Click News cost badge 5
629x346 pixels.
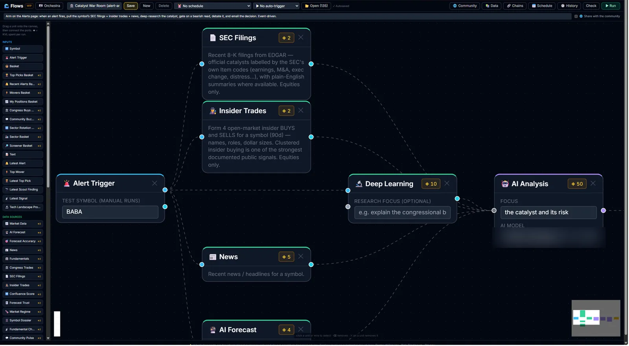point(286,257)
